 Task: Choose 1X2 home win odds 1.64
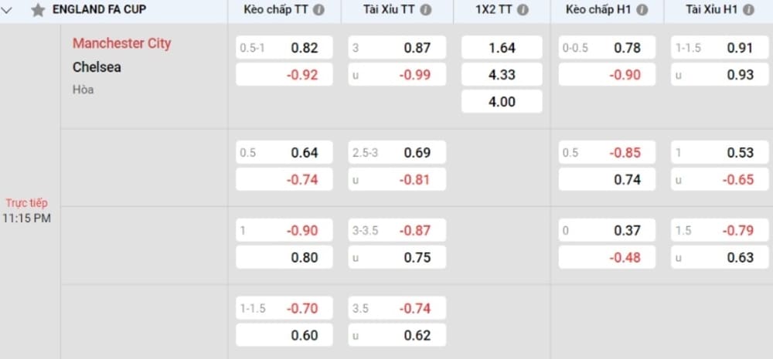(502, 48)
